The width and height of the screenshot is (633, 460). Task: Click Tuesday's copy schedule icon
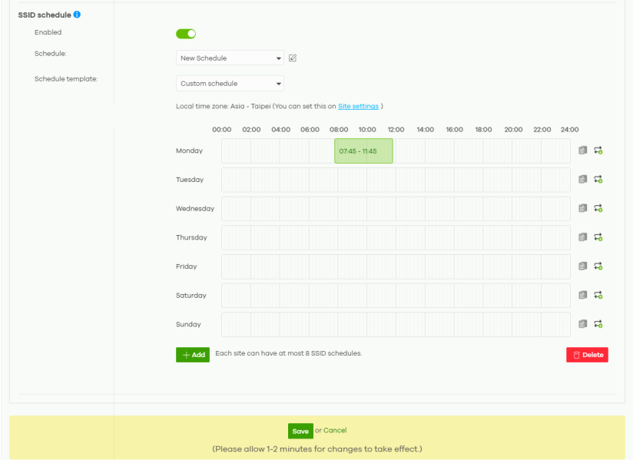click(583, 180)
